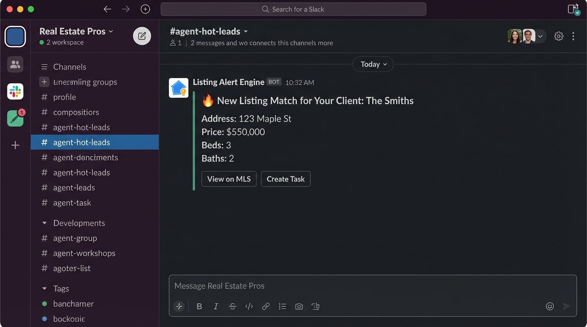Image resolution: width=587 pixels, height=327 pixels.
Task: Toggle bold formatting in message composer
Action: (199, 306)
